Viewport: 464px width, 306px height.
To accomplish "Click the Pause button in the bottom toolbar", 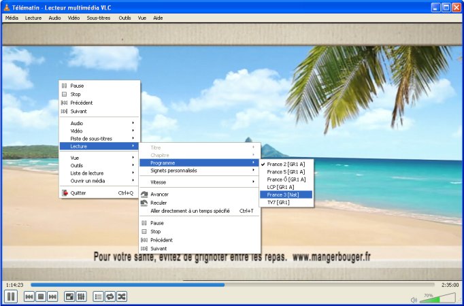I will 11,296.
